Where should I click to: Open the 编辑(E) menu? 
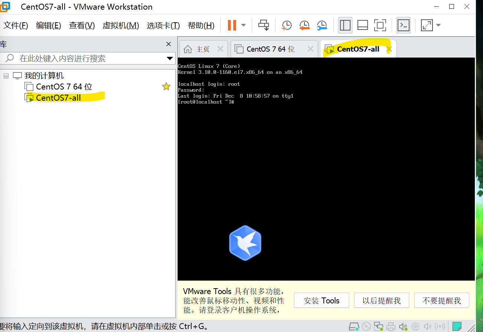[x=49, y=25]
